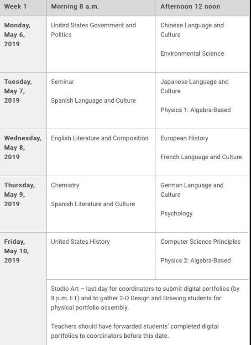
Task: Click Environmental Science exam entry
Action: pos(192,53)
